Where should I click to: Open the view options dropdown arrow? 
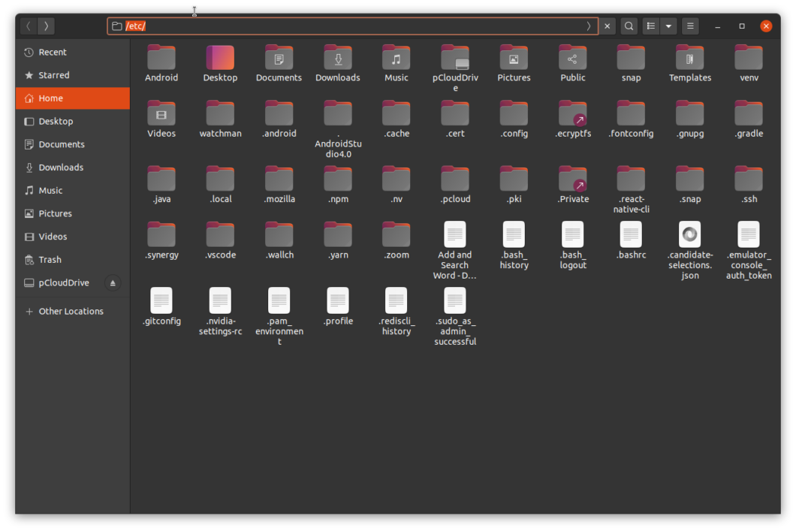point(668,26)
